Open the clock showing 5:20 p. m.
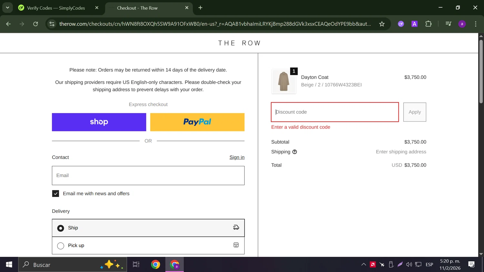The width and height of the screenshot is (484, 272). [x=450, y=265]
